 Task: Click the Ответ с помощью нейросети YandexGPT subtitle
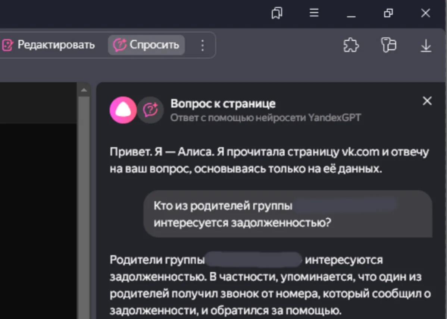pos(266,118)
